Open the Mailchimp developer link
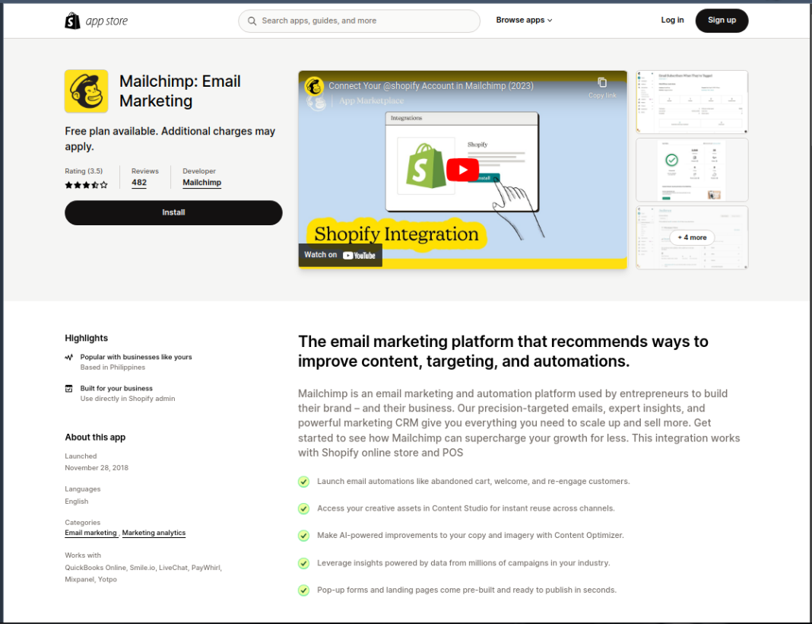 [201, 182]
